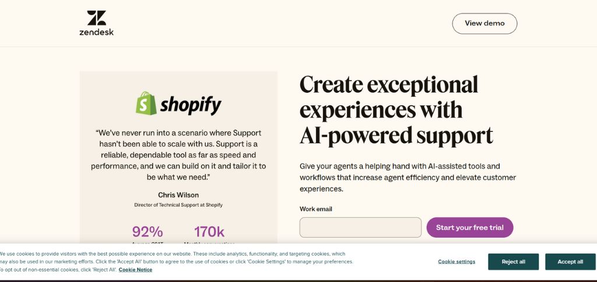This screenshot has width=597, height=282.
Task: Click the Zendesk logo icon
Action: click(97, 18)
